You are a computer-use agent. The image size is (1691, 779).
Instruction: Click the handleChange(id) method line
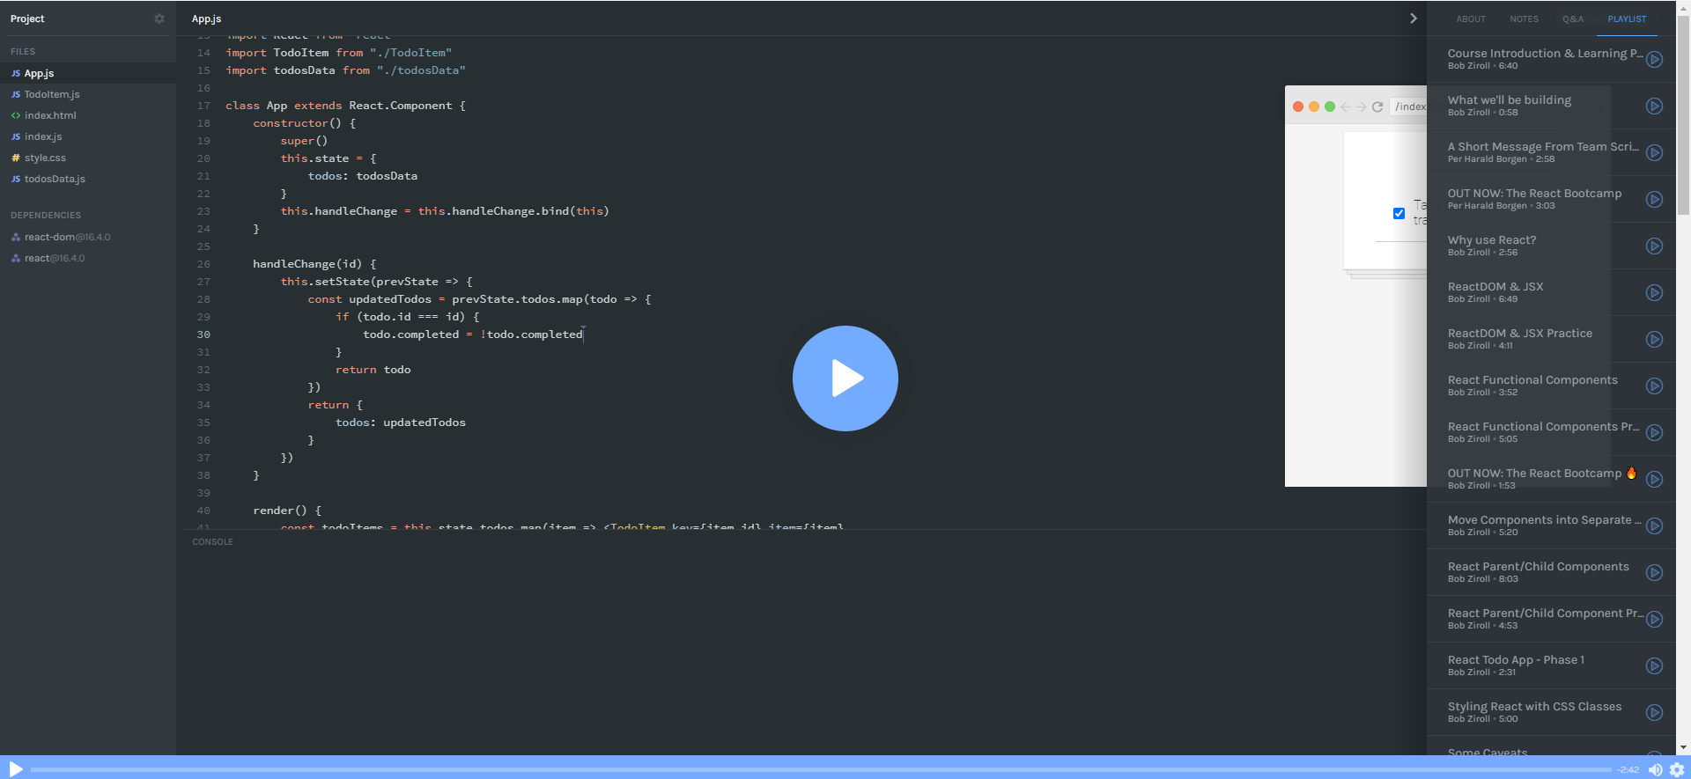pyautogui.click(x=314, y=264)
